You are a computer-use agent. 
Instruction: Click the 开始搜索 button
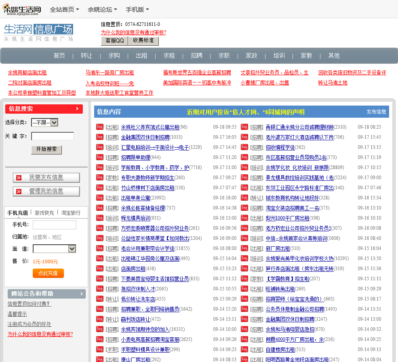(46, 149)
